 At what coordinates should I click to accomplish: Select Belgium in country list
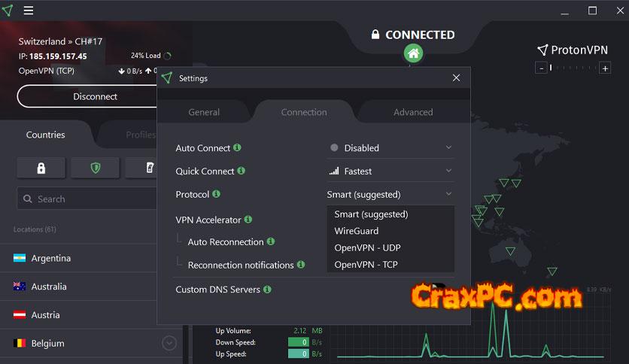(x=92, y=343)
